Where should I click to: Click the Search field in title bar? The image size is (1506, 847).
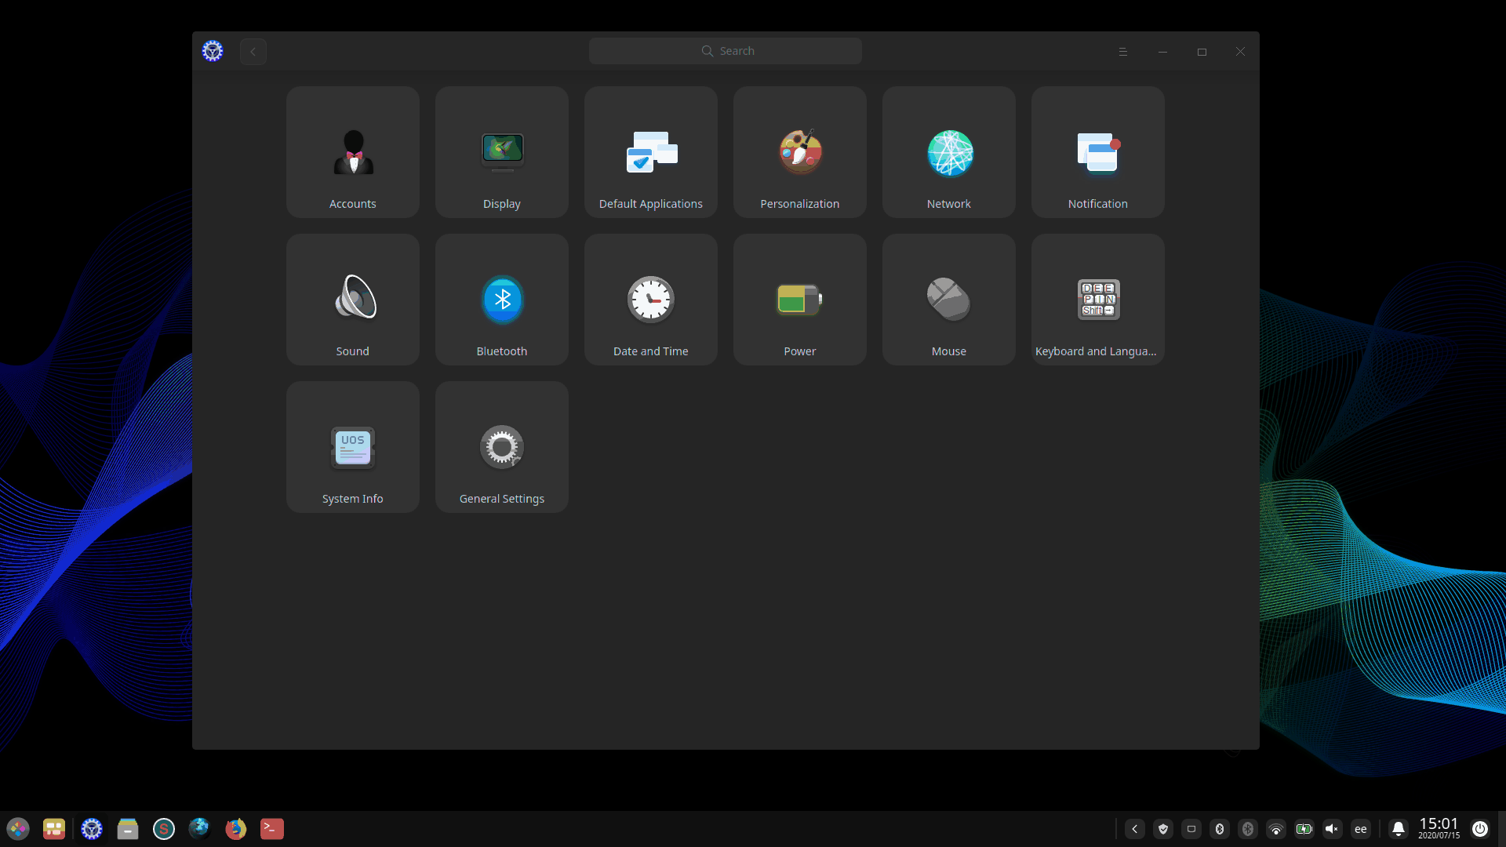tap(726, 51)
